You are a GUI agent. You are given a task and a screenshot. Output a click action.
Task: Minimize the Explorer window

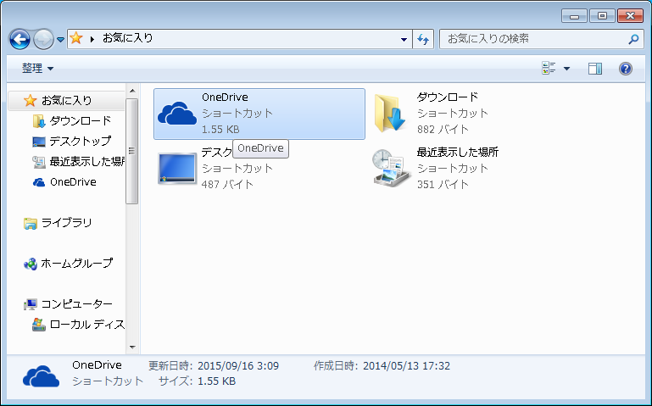coord(574,16)
